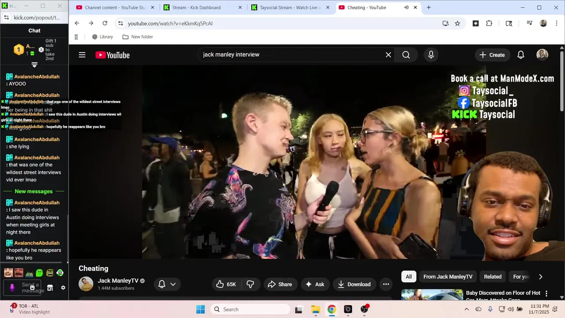This screenshot has height=318, width=565.
Task: Clear the YouTube search query
Action: click(388, 55)
